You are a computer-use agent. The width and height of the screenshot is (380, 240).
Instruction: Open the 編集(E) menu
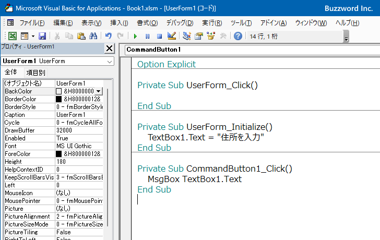[x=63, y=23]
